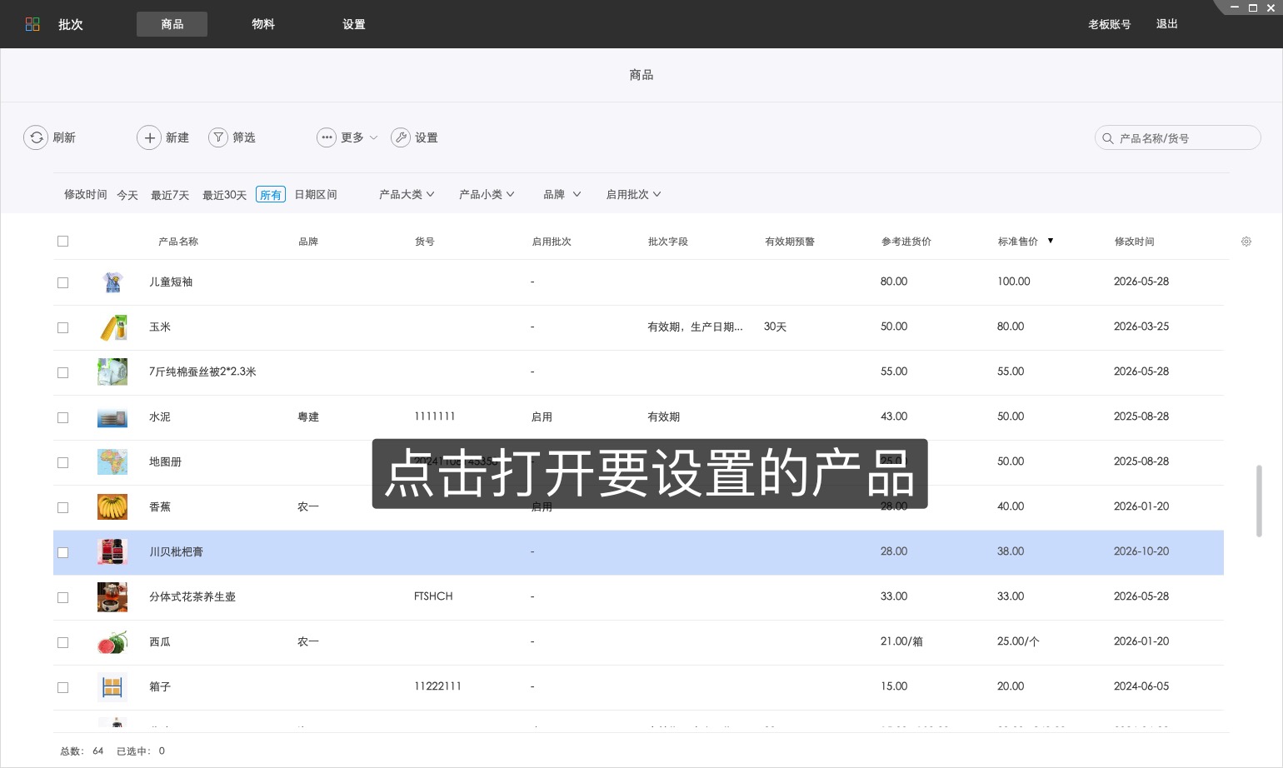Screen dimensions: 1283x768
Task: Expand the 产品小类 dropdown
Action: tap(487, 194)
